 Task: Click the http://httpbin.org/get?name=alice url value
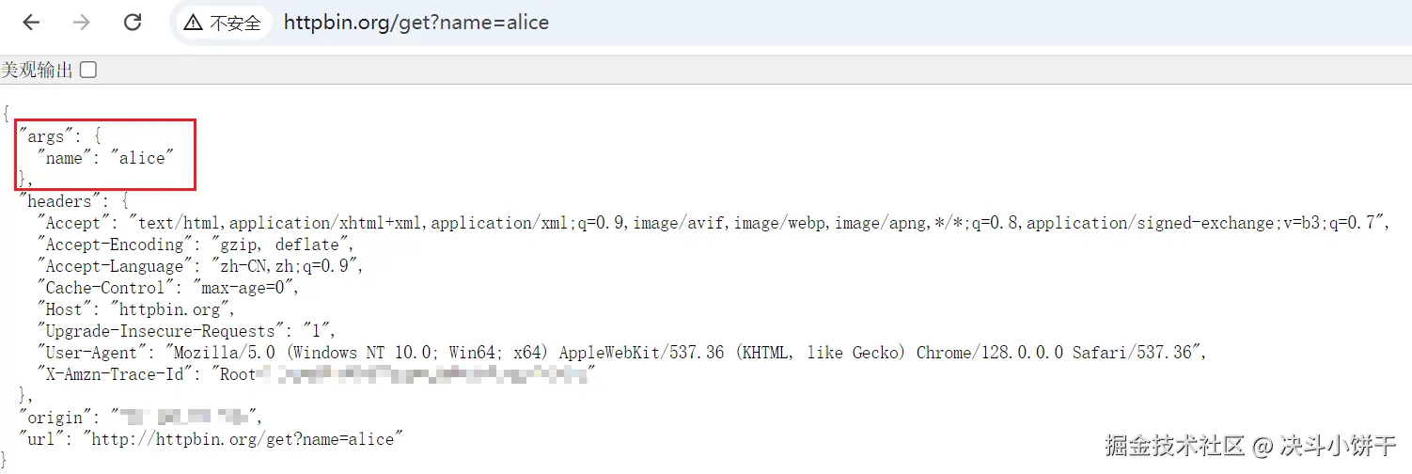pyautogui.click(x=243, y=439)
